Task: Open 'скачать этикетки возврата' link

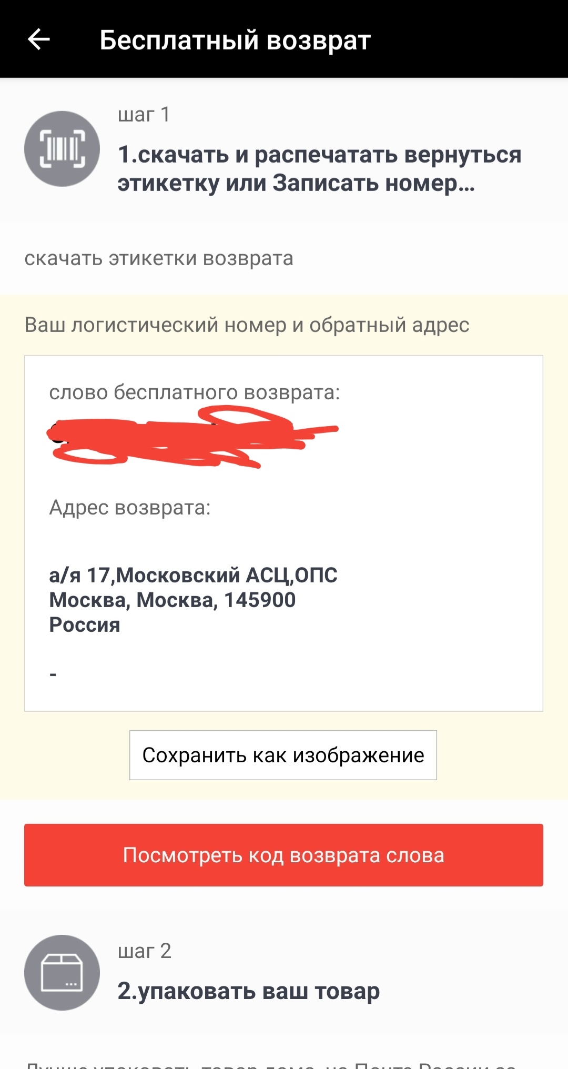Action: 159,258
